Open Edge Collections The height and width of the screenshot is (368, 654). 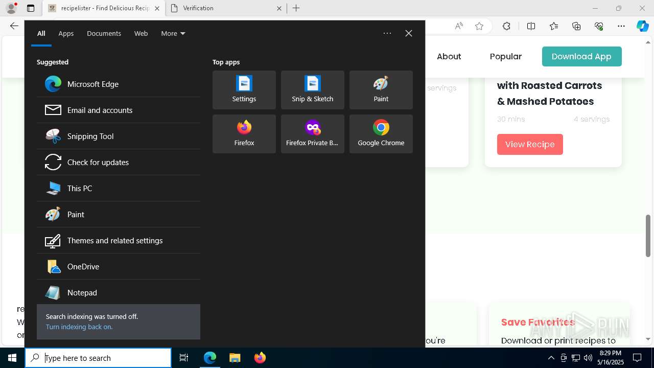pos(576,26)
